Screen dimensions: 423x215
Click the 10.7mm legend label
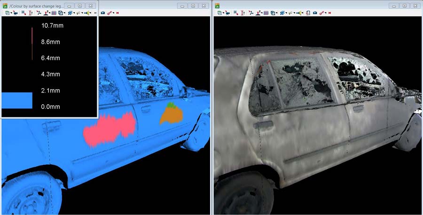tap(52, 26)
